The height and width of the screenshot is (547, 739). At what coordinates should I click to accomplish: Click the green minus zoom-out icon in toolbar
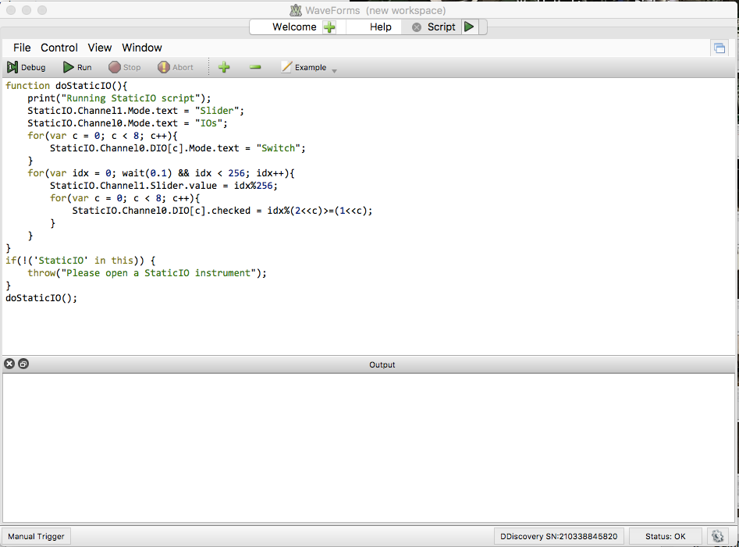coord(255,67)
